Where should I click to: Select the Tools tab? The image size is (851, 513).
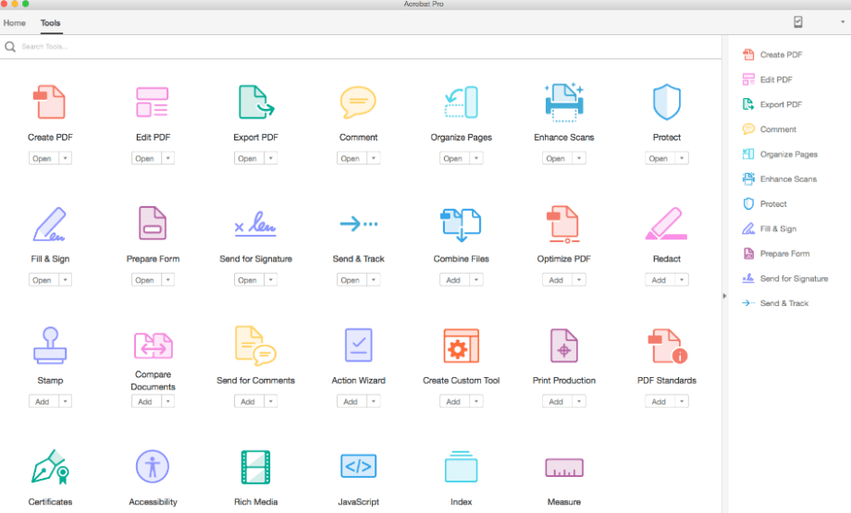coord(51,22)
